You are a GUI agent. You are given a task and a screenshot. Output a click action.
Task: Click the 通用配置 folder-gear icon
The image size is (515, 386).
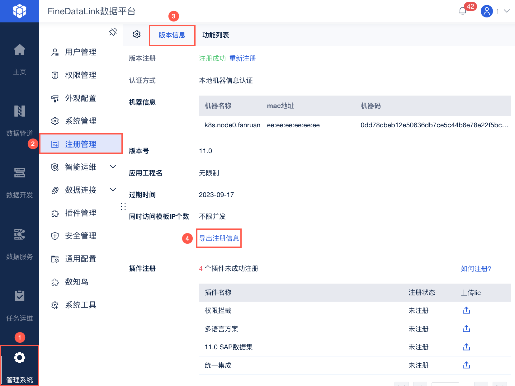click(55, 259)
